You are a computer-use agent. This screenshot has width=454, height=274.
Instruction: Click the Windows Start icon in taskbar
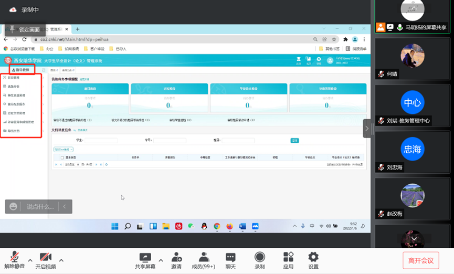(x=114, y=226)
